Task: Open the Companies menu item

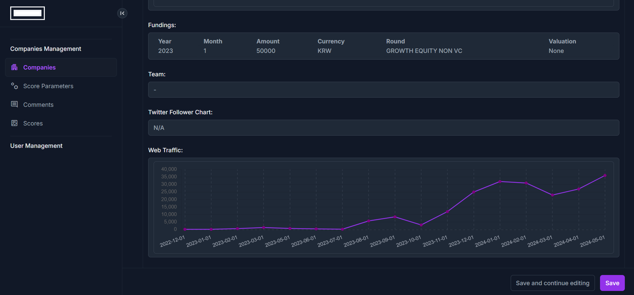Action: click(x=61, y=67)
